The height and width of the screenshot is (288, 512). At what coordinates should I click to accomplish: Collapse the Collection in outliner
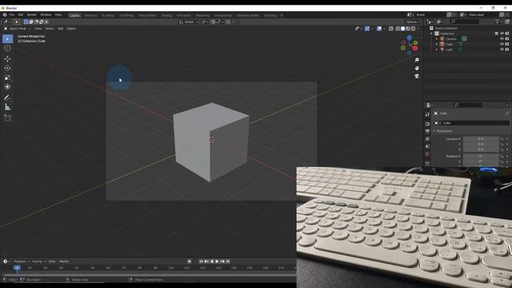point(431,34)
